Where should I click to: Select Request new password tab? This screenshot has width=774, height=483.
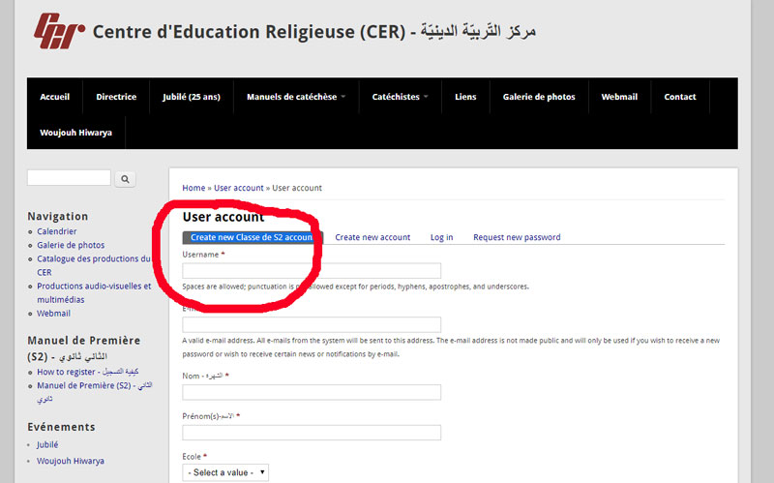coord(517,237)
